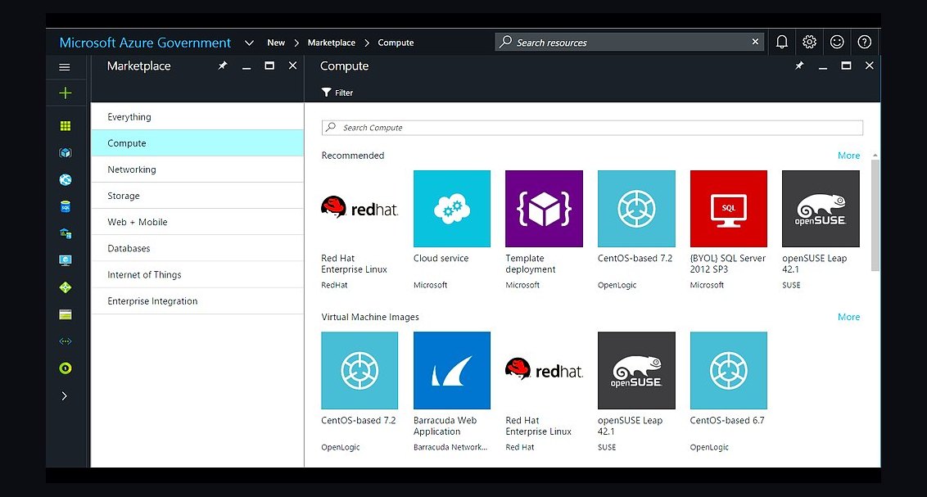Open Cloud service tile
This screenshot has height=497, width=927.
pyautogui.click(x=452, y=230)
